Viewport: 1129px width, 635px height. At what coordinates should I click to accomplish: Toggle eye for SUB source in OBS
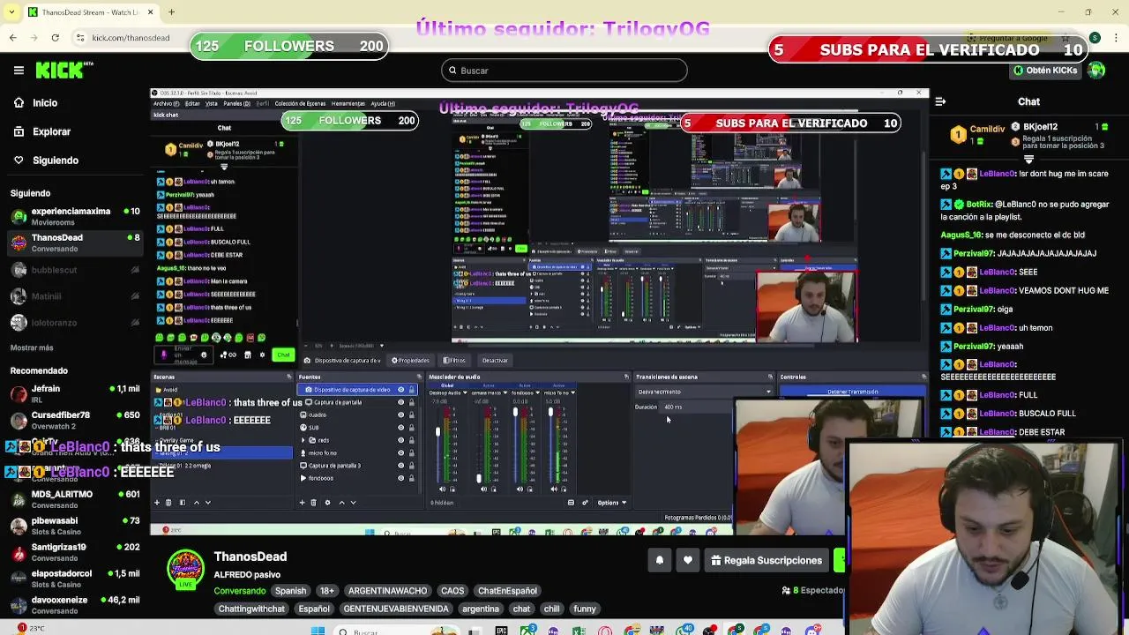[401, 428]
